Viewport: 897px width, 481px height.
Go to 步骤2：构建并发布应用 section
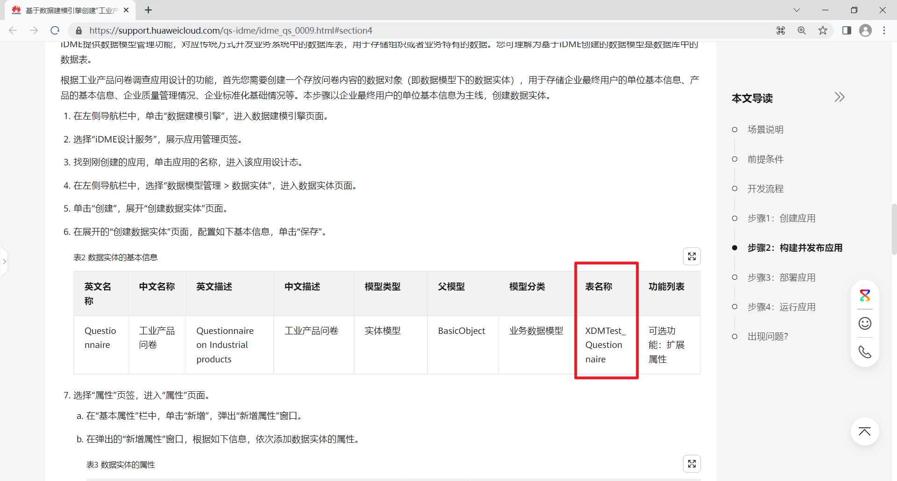tap(795, 248)
